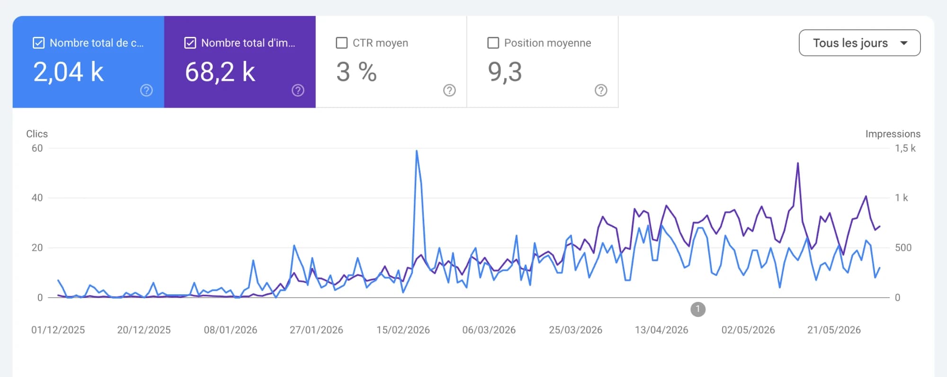Open help for total clicks metric

[x=146, y=90]
